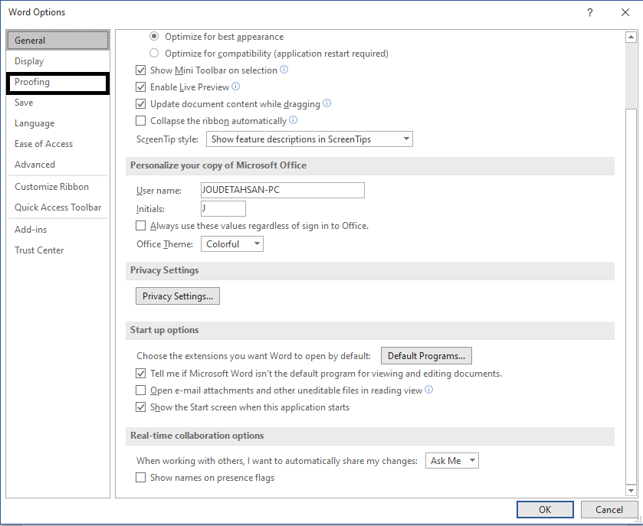Viewport: 643px width, 526px height.
Task: Click the info icon after Update document content while dragging
Action: 326,103
